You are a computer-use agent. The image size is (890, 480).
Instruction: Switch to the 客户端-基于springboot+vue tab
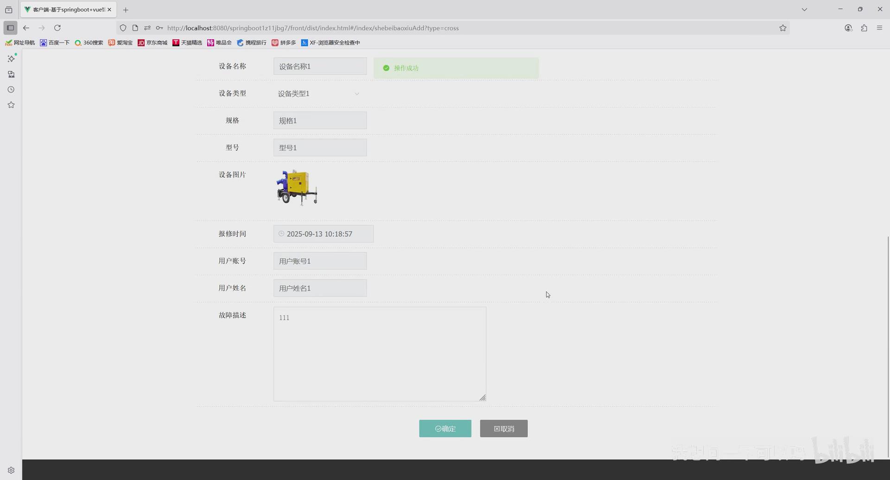click(65, 9)
